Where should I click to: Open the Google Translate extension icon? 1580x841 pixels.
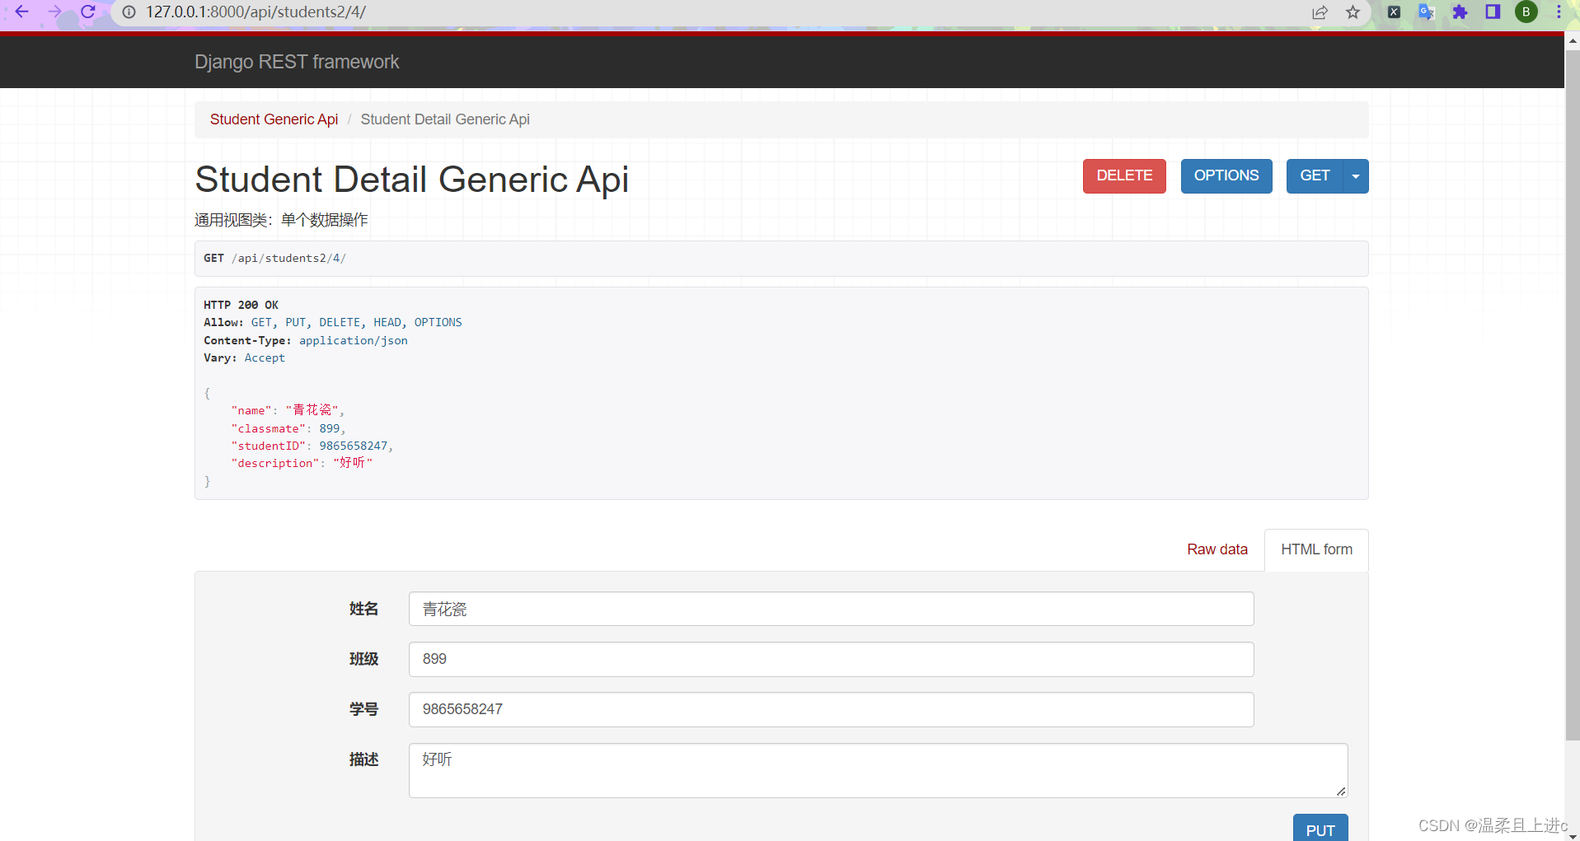[x=1427, y=12]
